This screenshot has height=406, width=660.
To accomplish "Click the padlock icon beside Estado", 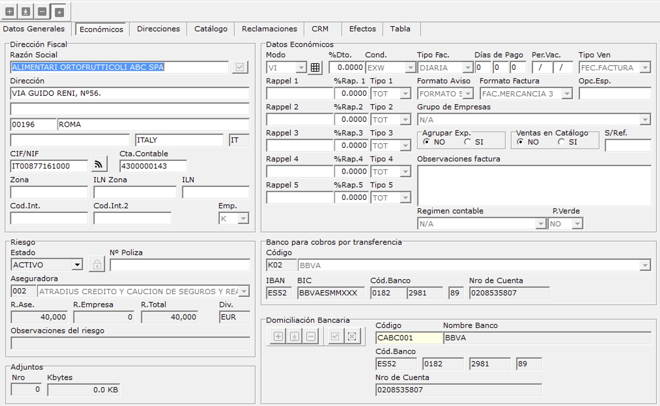I will point(97,265).
